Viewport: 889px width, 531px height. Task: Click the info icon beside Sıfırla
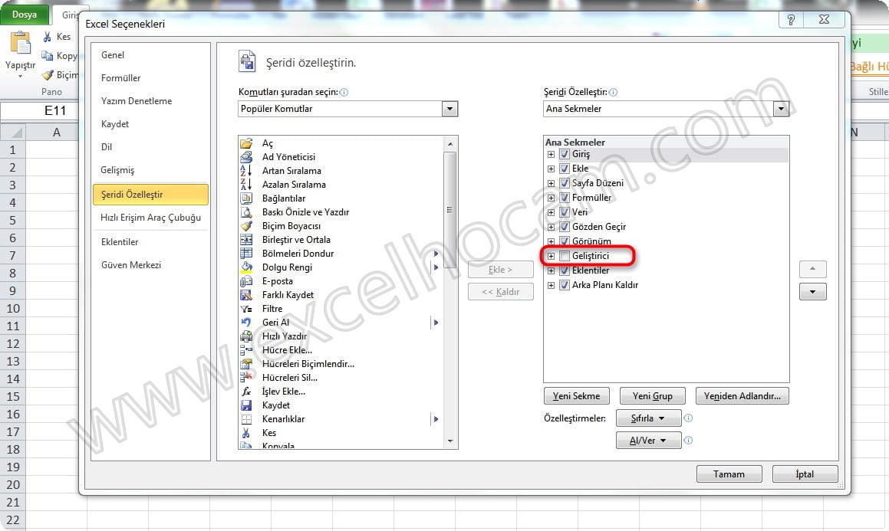688,418
